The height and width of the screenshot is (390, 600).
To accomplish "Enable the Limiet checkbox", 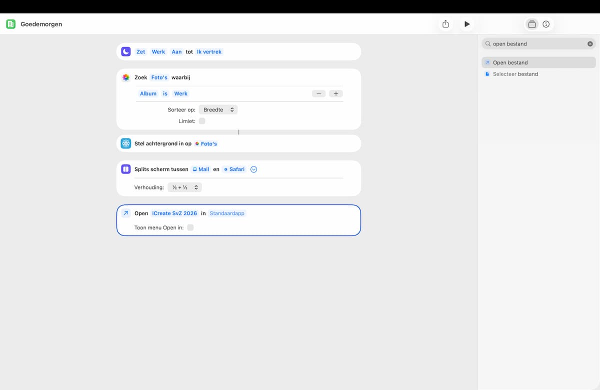I will 202,121.
